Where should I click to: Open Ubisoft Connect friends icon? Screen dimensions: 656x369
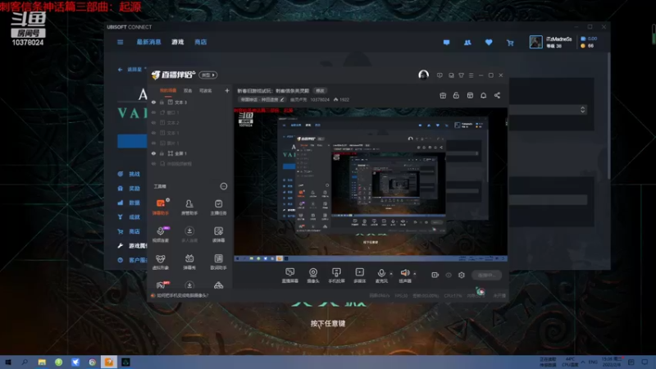tap(467, 43)
